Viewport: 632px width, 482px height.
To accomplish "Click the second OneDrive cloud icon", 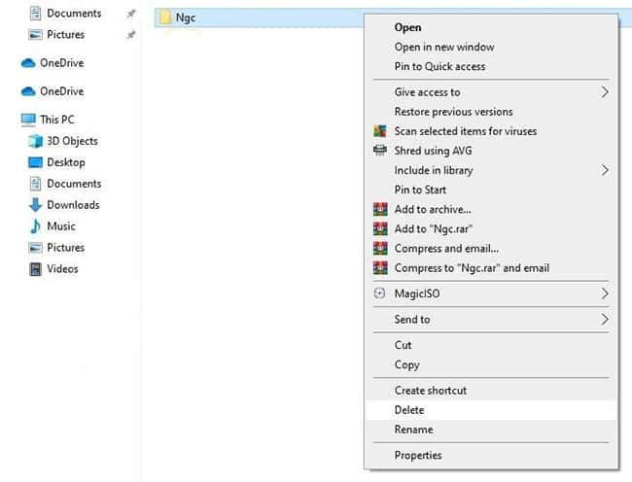I will [28, 91].
